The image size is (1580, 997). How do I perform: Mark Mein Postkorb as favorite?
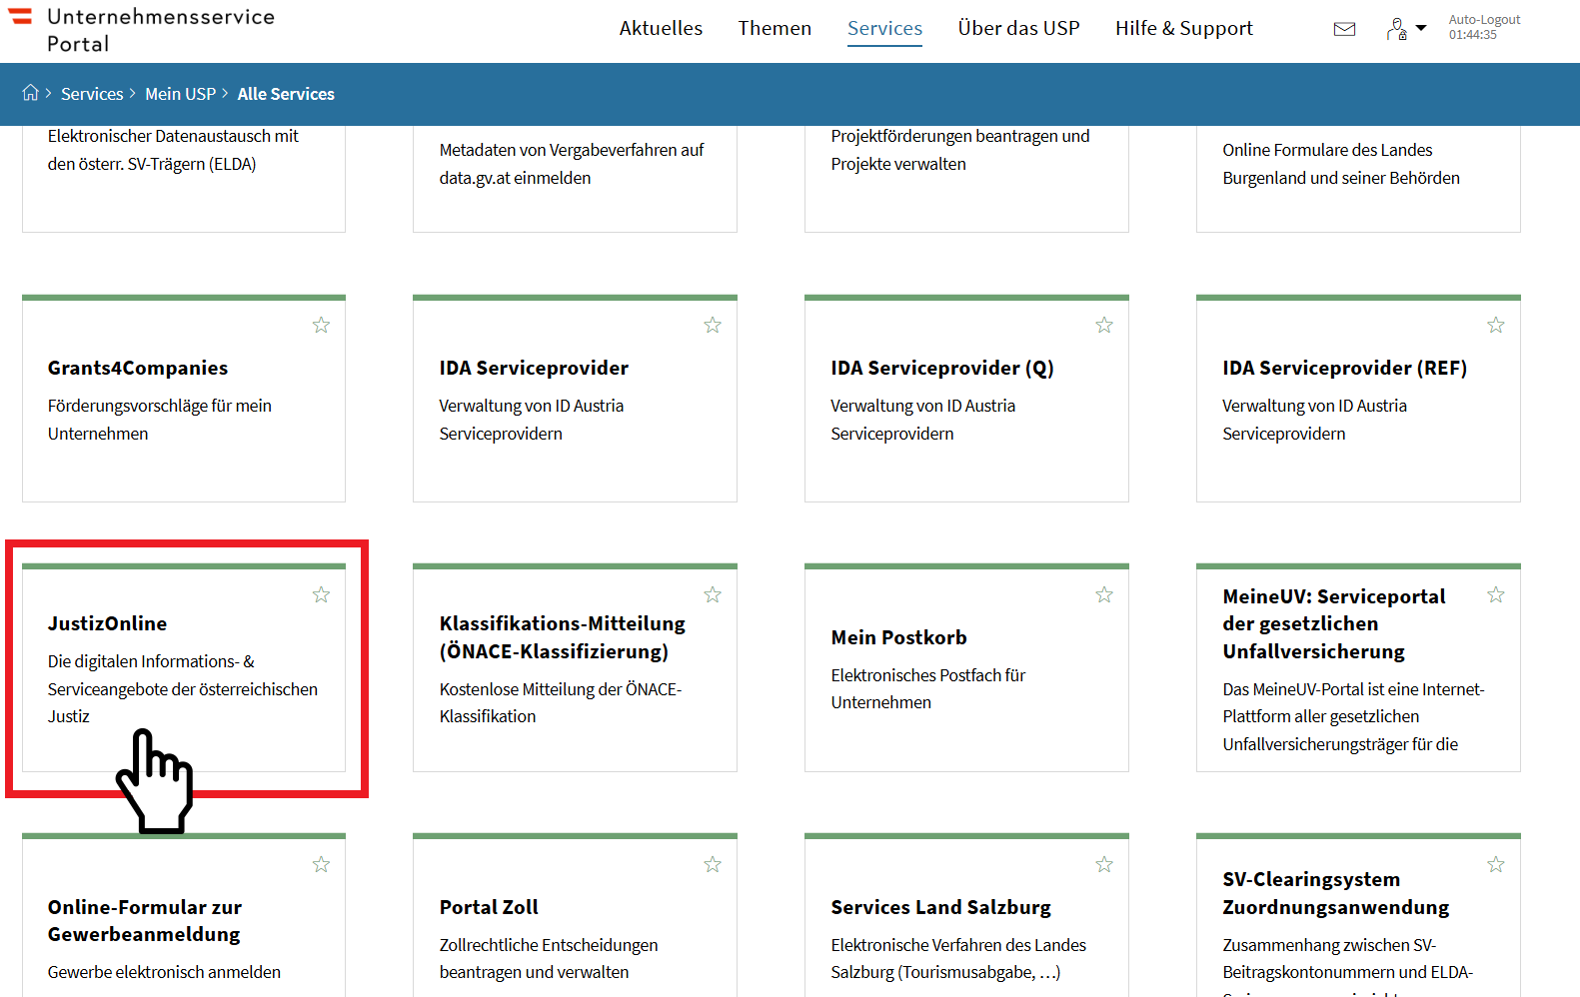pyautogui.click(x=1104, y=595)
